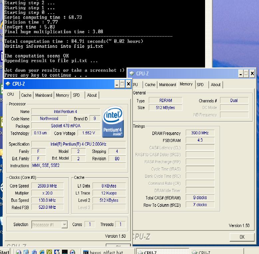Click the Package value 'Socket 478 mPGA'
This screenshot has width=259, height=254.
[66, 126]
